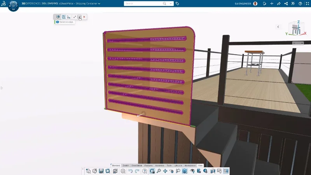The height and width of the screenshot is (175, 311).
Task: Switch to the Sheet Metal tab
Action: pos(136,166)
